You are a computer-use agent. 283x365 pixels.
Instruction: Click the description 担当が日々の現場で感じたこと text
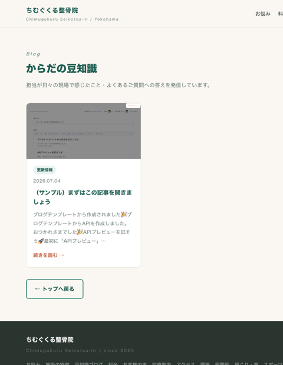(118, 85)
